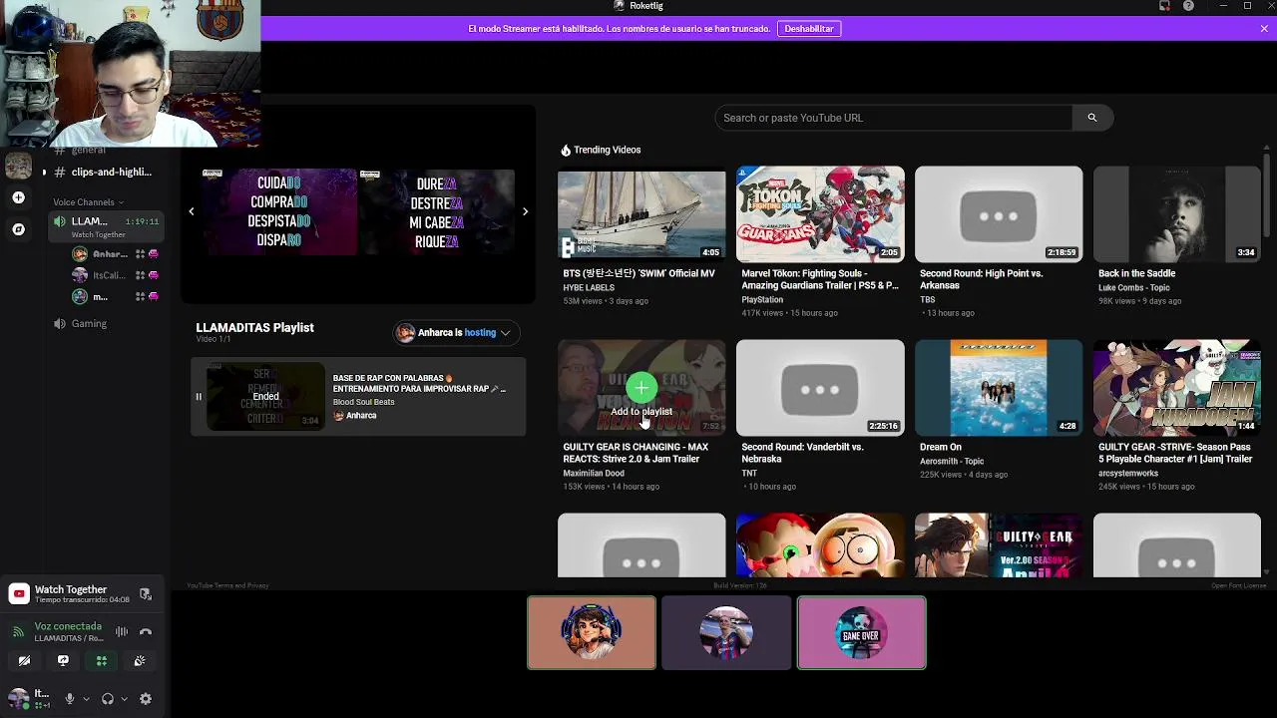1277x718 pixels.
Task: Open the clips-and-highlights text channel
Action: [103, 172]
